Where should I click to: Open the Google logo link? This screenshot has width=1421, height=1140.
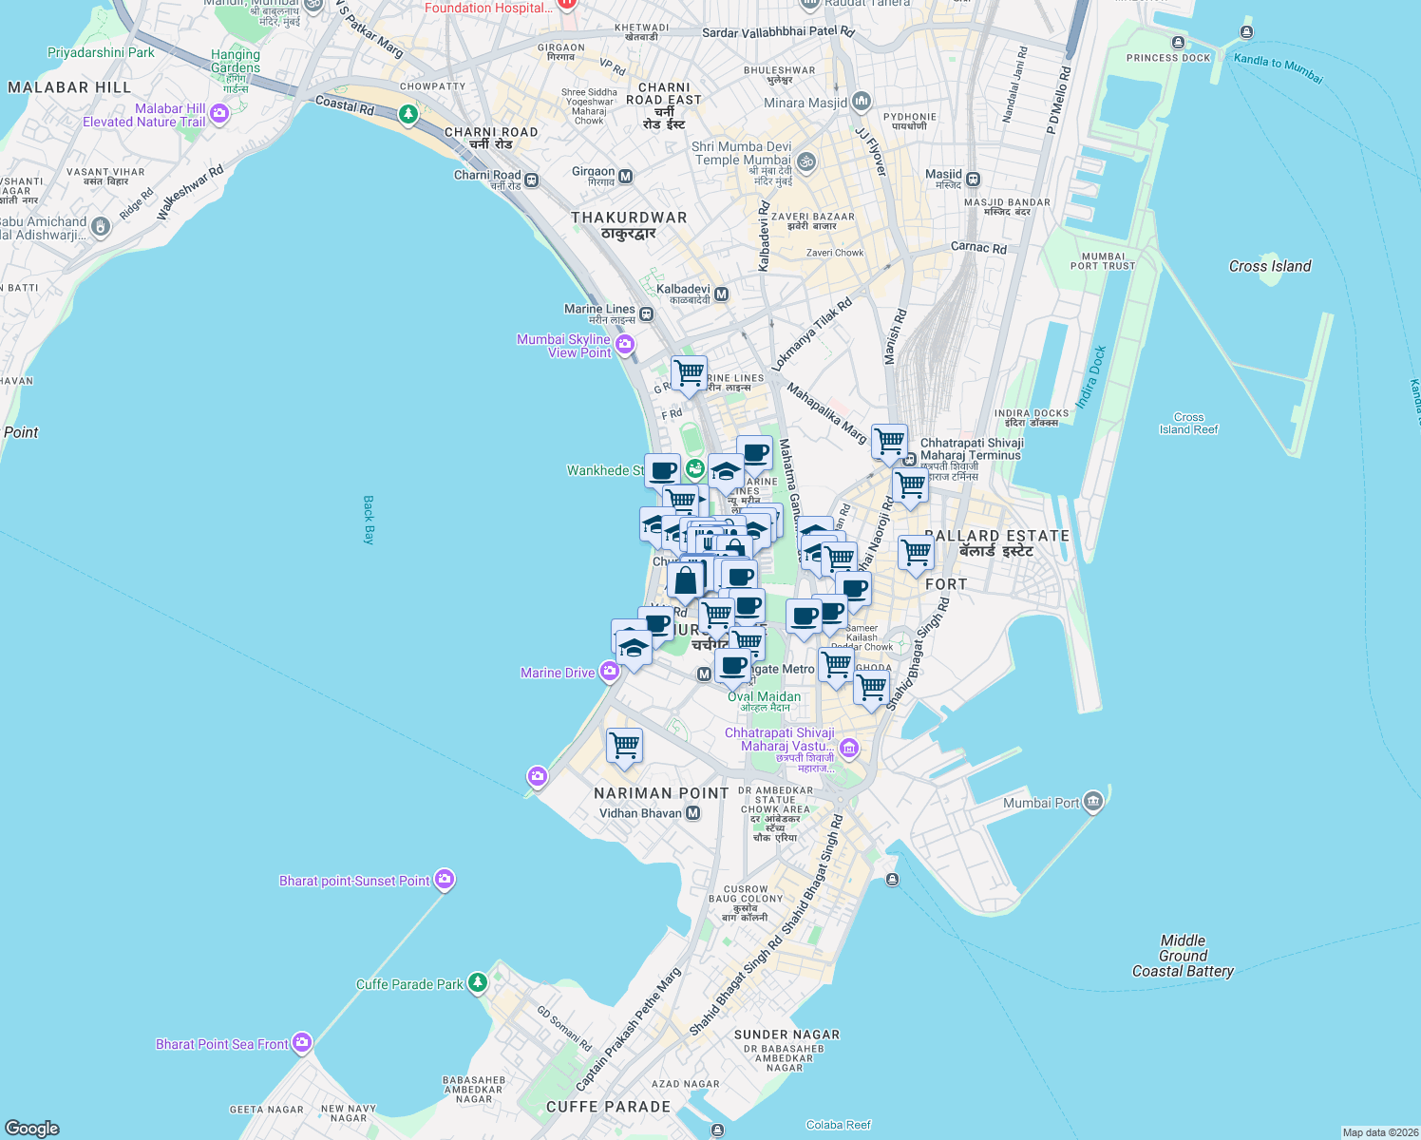[x=32, y=1128]
